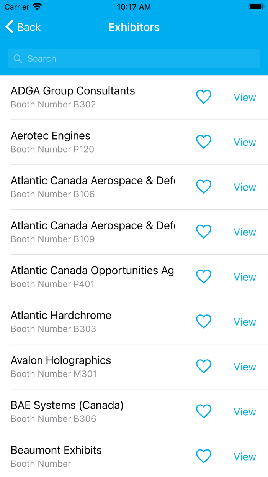
Task: Tap the heart next to Beaumont Exhibits
Action: 204,456
